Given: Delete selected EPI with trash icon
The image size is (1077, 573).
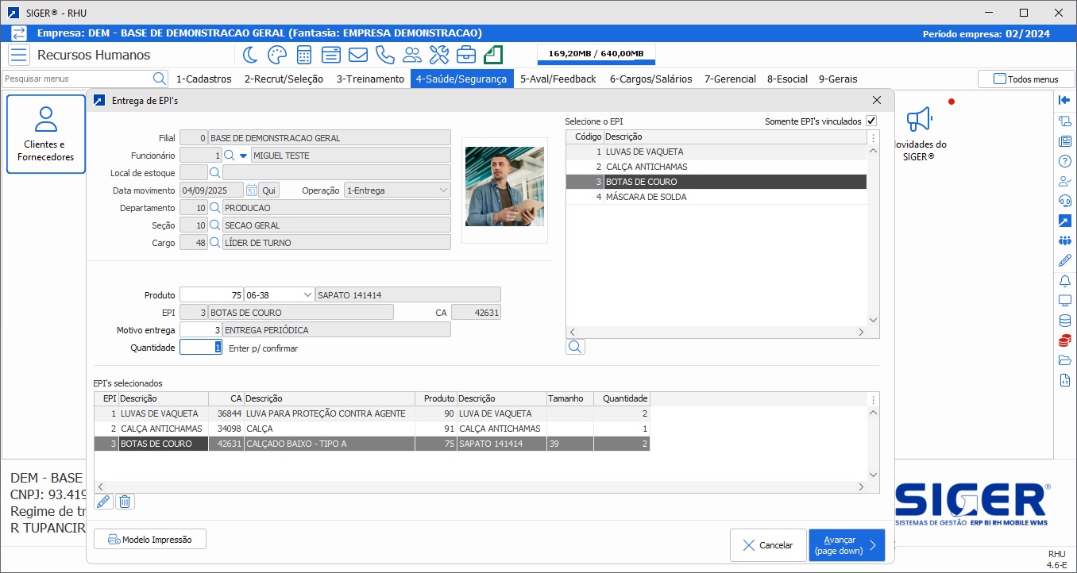Looking at the screenshot, I should [125, 502].
